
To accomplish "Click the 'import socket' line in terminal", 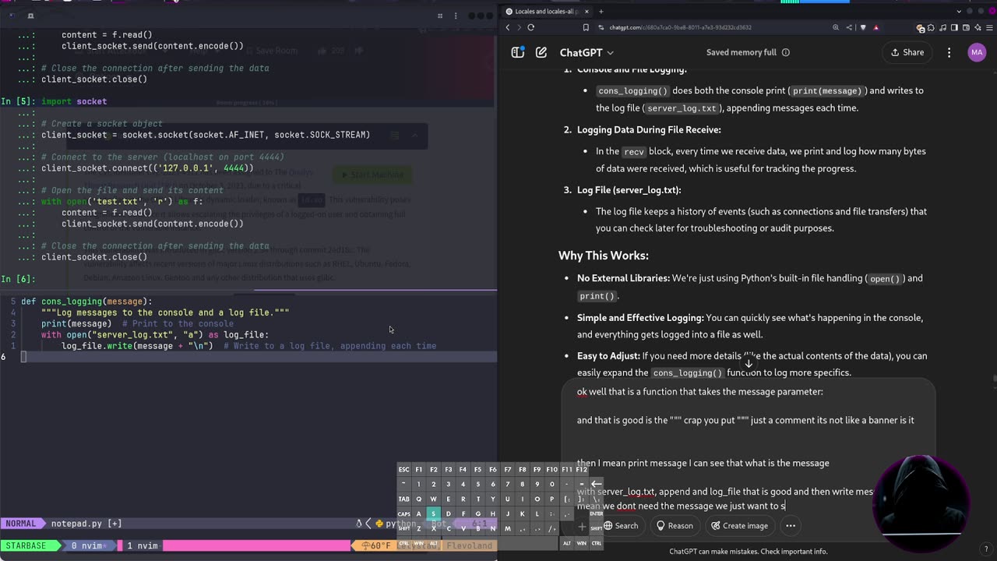I will 74,101.
